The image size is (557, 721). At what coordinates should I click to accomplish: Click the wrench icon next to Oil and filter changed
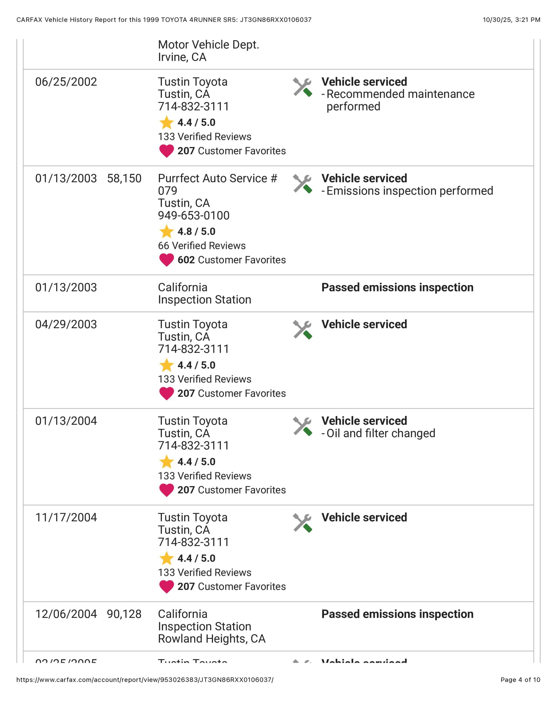302,426
